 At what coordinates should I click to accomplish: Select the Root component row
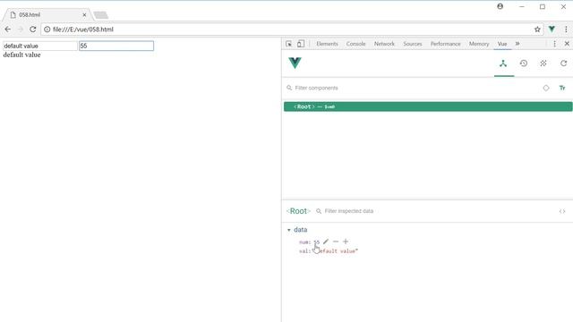(x=428, y=106)
